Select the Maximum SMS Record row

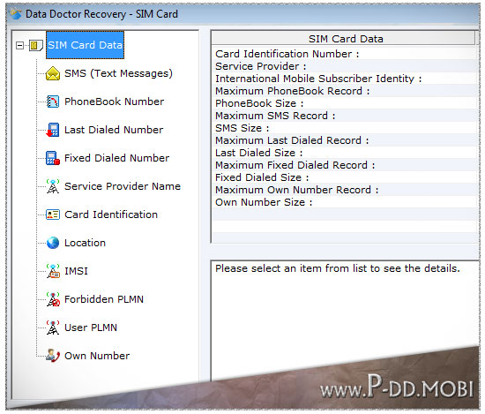coord(344,116)
